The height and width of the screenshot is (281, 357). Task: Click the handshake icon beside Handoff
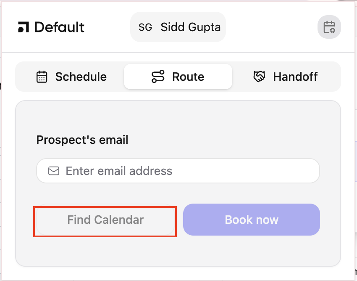click(x=259, y=77)
